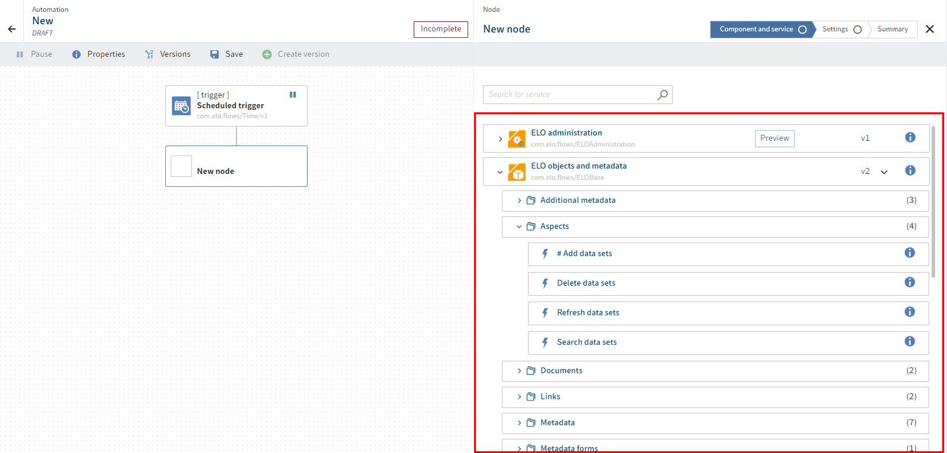Image resolution: width=947 pixels, height=453 pixels.
Task: Click the Pause toolbar button
Action: click(34, 54)
